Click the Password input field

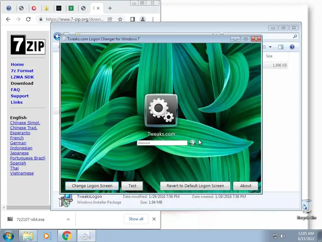tap(162, 143)
